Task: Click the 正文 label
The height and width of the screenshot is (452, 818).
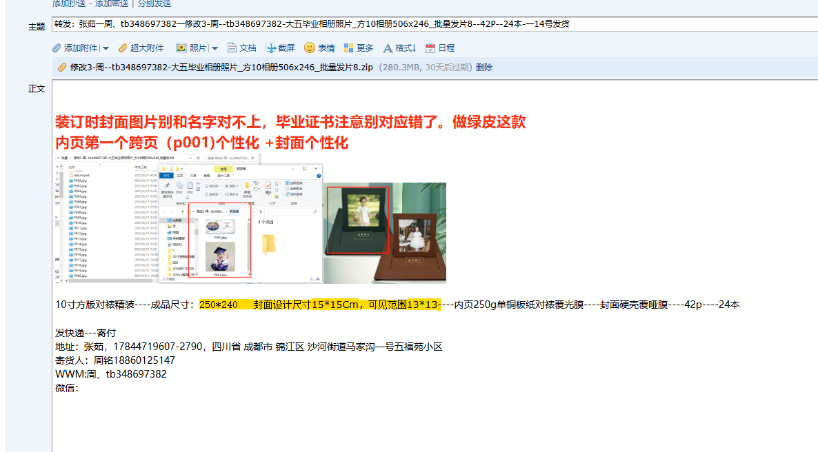Action: coord(37,89)
